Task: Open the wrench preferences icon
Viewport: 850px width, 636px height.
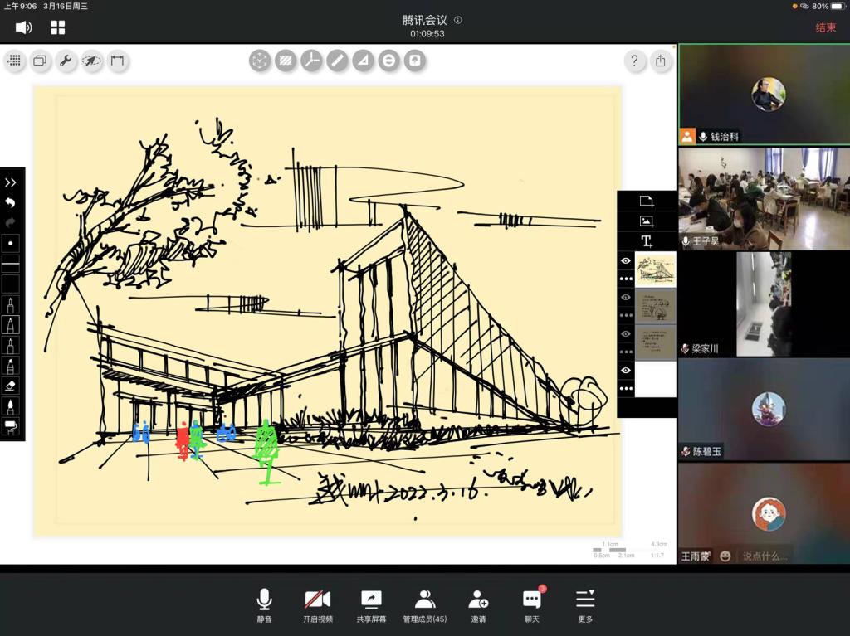Action: click(66, 61)
